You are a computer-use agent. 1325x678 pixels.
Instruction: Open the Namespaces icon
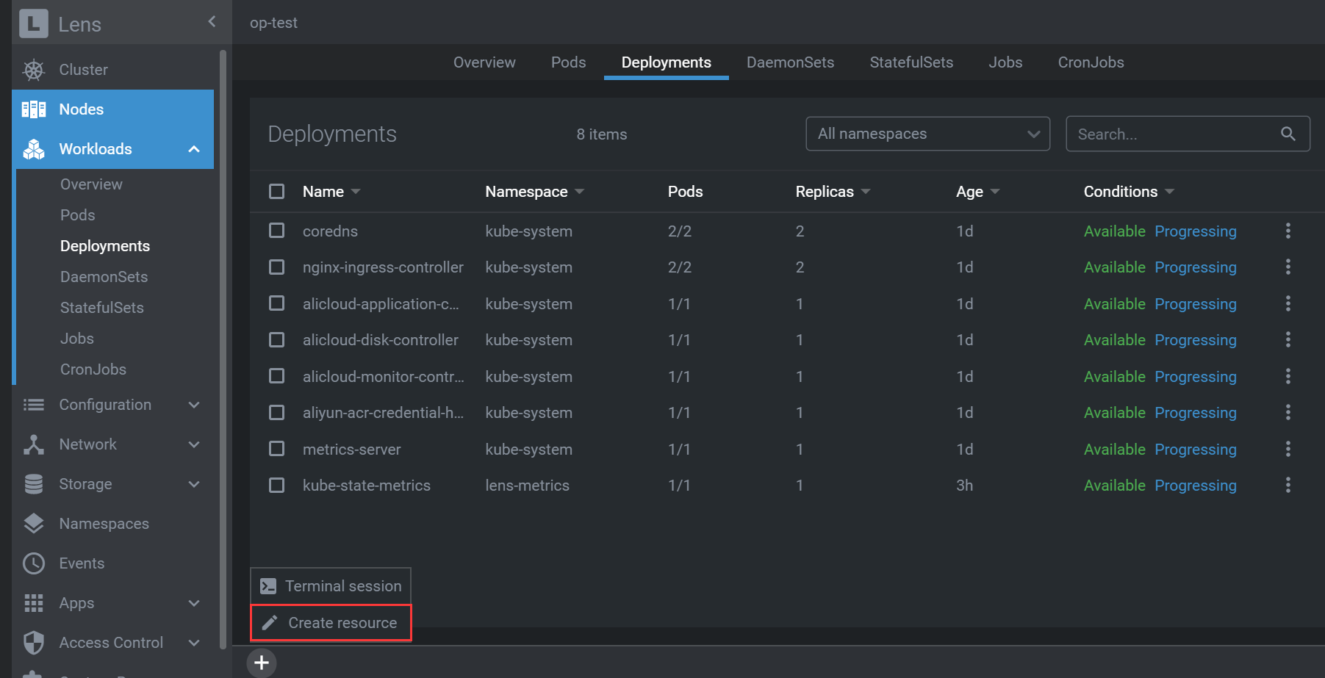[33, 524]
